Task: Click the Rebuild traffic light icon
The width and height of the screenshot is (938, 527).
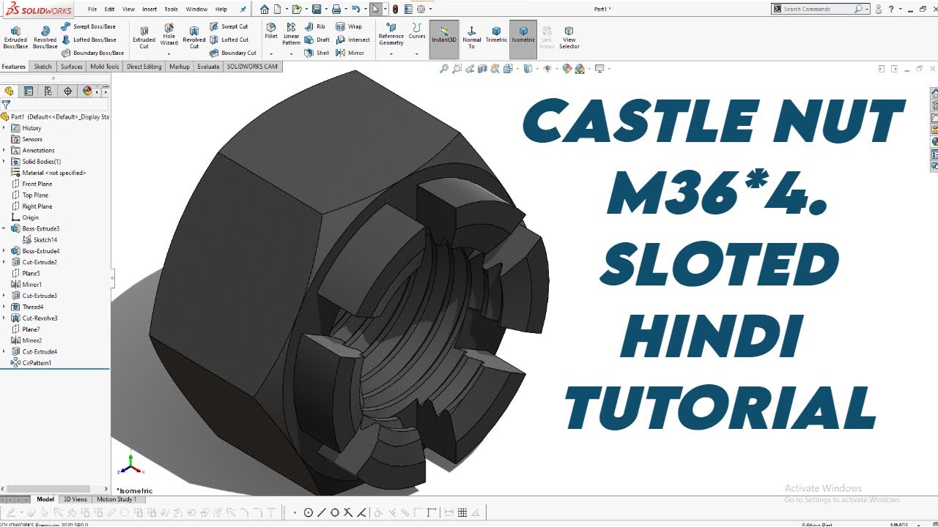Action: click(x=395, y=9)
